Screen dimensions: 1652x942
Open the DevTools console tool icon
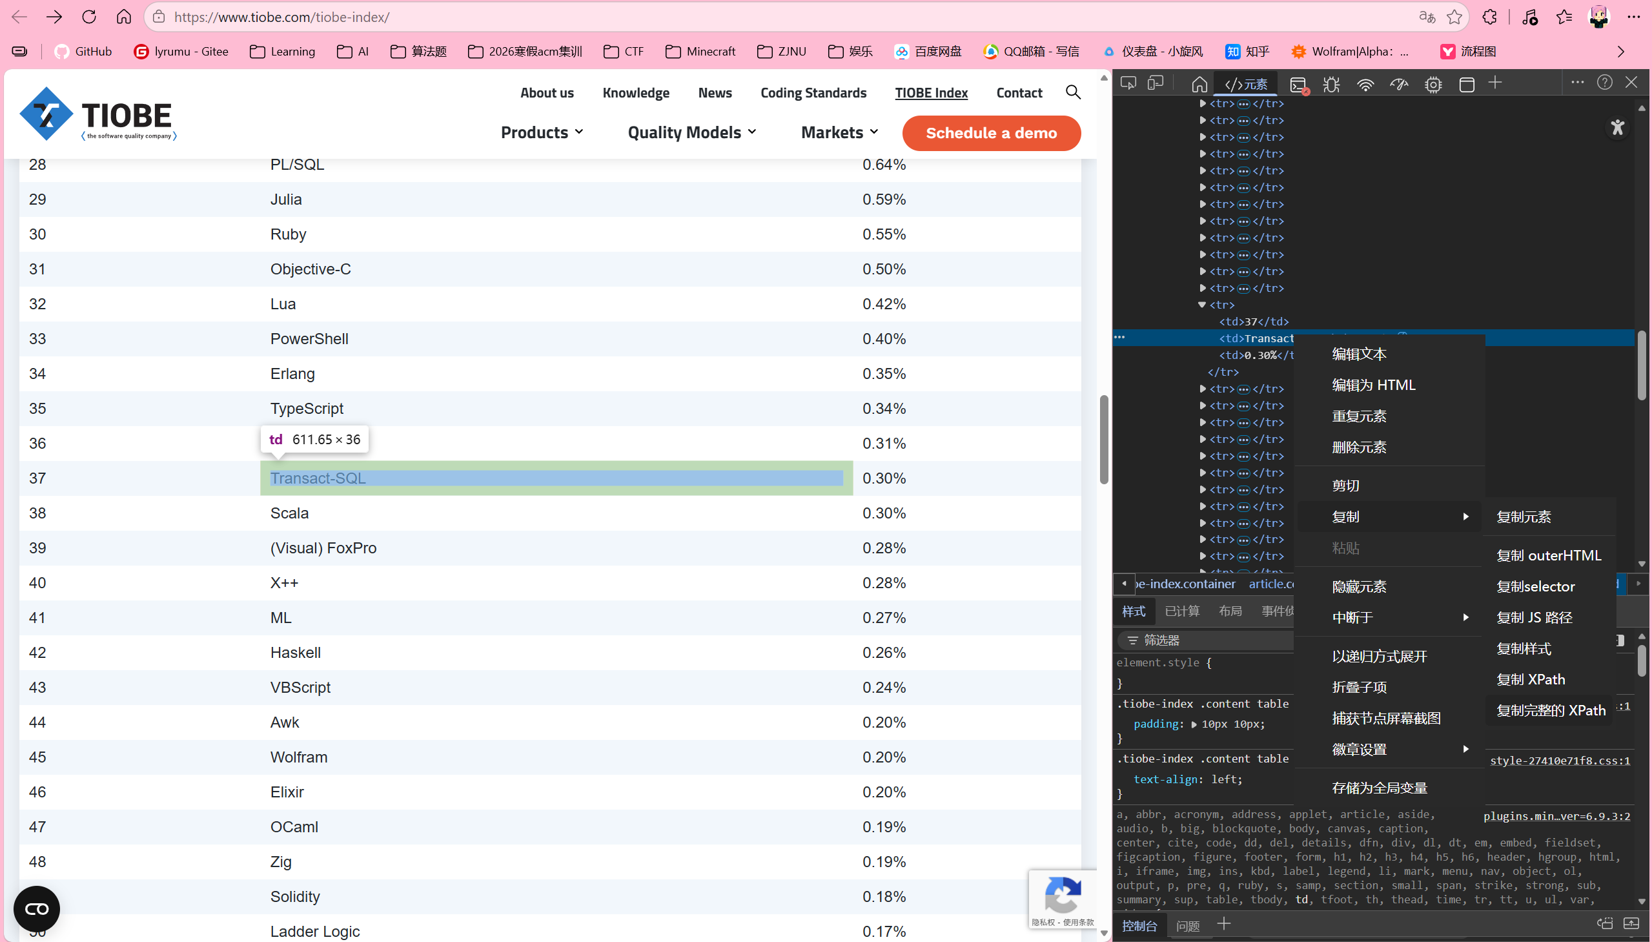point(1298,85)
